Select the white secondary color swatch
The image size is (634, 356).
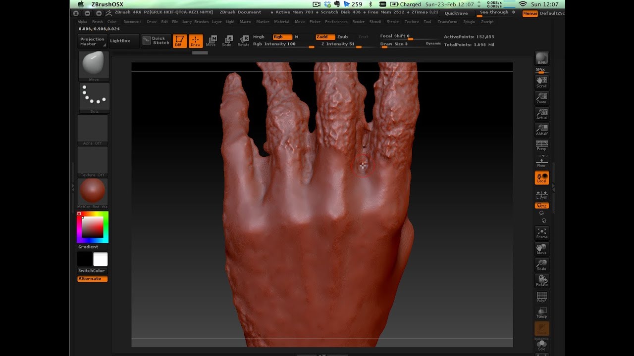click(101, 259)
